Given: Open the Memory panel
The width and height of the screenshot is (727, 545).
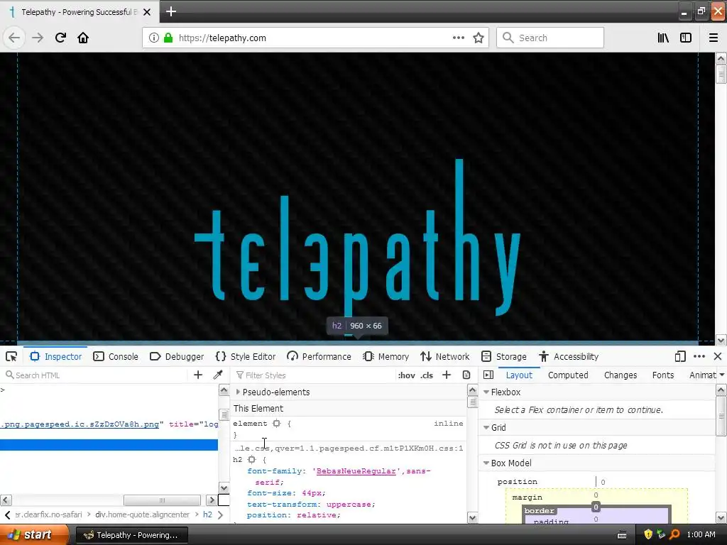Looking at the screenshot, I should (386, 356).
